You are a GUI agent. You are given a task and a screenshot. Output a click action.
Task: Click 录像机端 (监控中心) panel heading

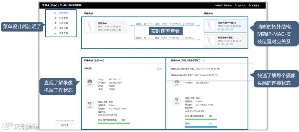pos(94,60)
